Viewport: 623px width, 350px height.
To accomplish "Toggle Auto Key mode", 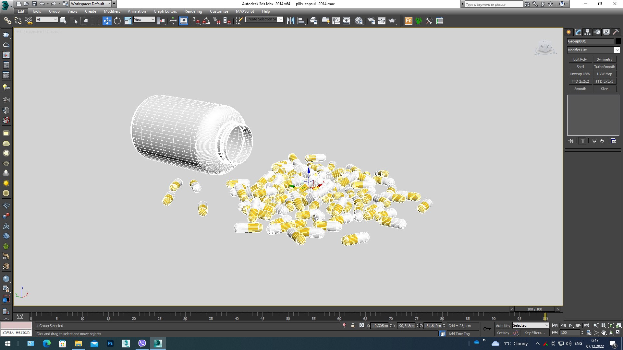I will click(503, 326).
